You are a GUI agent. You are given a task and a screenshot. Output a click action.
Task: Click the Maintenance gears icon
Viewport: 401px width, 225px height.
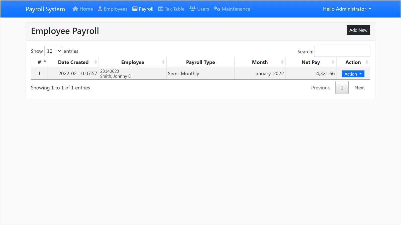click(217, 9)
